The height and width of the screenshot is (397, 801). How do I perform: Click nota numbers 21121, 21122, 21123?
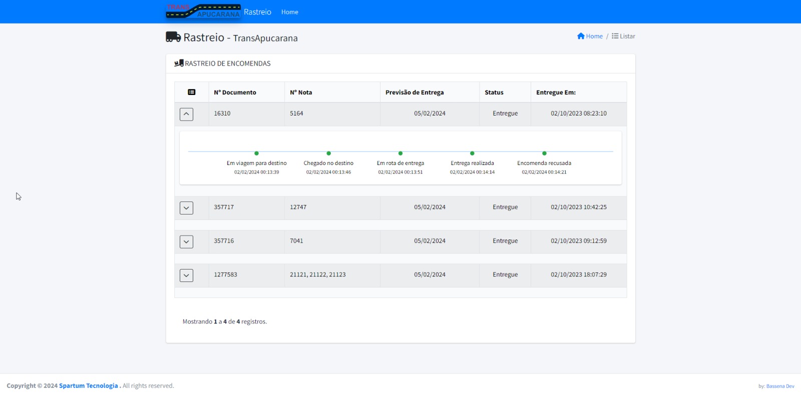pos(318,274)
